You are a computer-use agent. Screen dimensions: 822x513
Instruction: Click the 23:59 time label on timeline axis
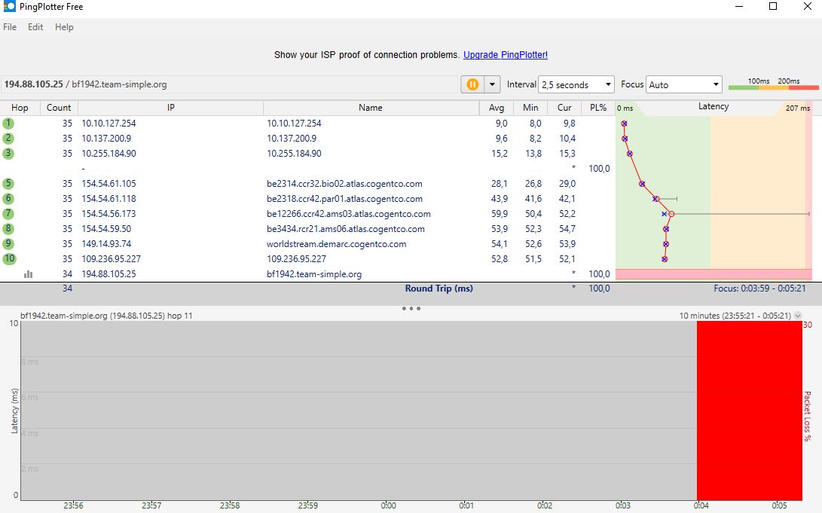pos(307,505)
